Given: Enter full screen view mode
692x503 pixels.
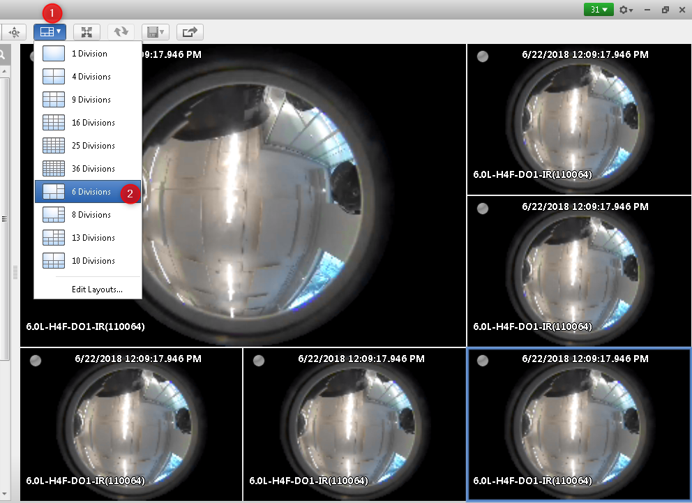Looking at the screenshot, I should pyautogui.click(x=86, y=31).
